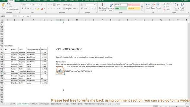Toggle Italic formatting
The image size is (190, 107).
(25, 9)
